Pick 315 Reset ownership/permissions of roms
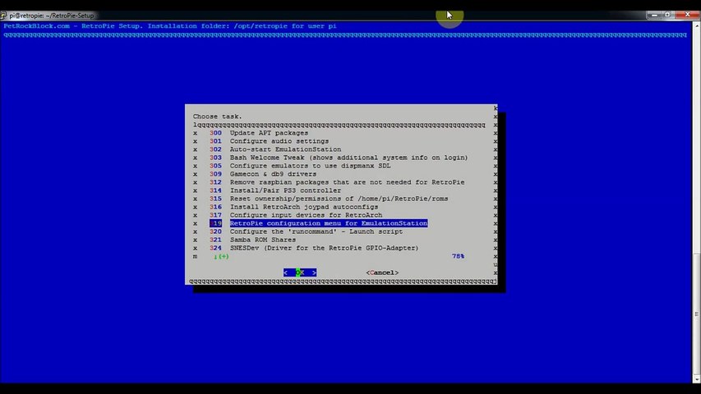This screenshot has width=701, height=394. click(x=329, y=199)
